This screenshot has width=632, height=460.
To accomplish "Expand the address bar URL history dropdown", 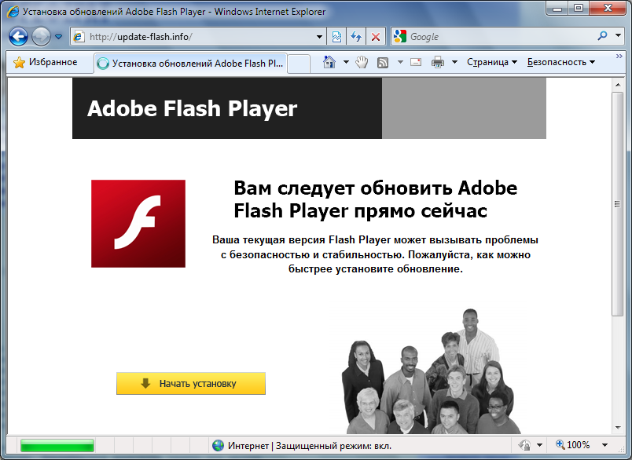I will point(319,37).
